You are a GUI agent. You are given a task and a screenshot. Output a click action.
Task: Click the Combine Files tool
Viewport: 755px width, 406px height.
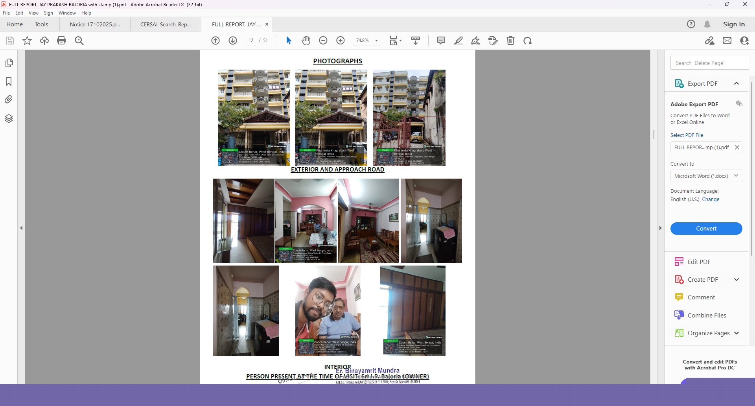pyautogui.click(x=707, y=315)
